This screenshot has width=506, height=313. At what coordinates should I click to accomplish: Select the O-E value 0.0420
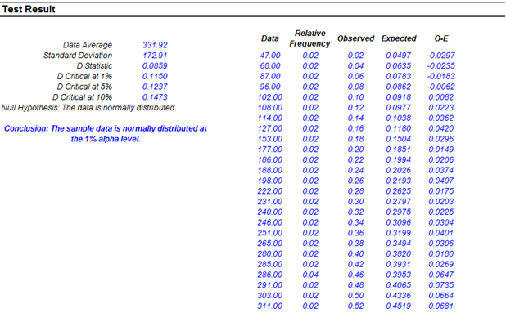[x=441, y=128]
